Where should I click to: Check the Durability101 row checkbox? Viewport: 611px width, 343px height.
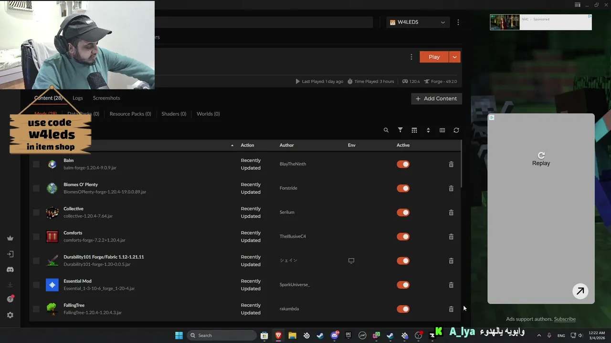click(x=36, y=261)
